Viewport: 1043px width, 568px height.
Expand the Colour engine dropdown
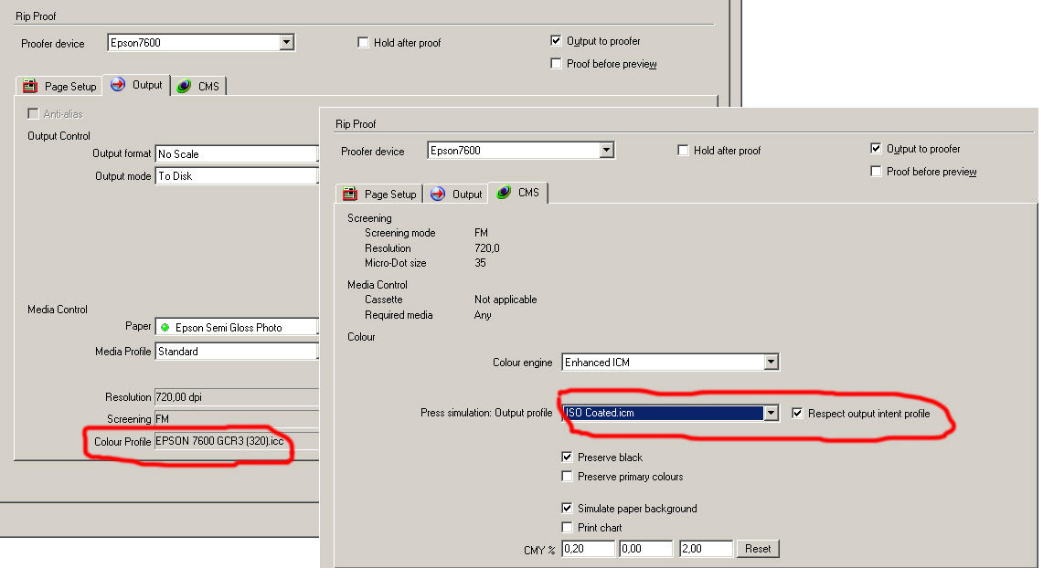pyautogui.click(x=771, y=362)
